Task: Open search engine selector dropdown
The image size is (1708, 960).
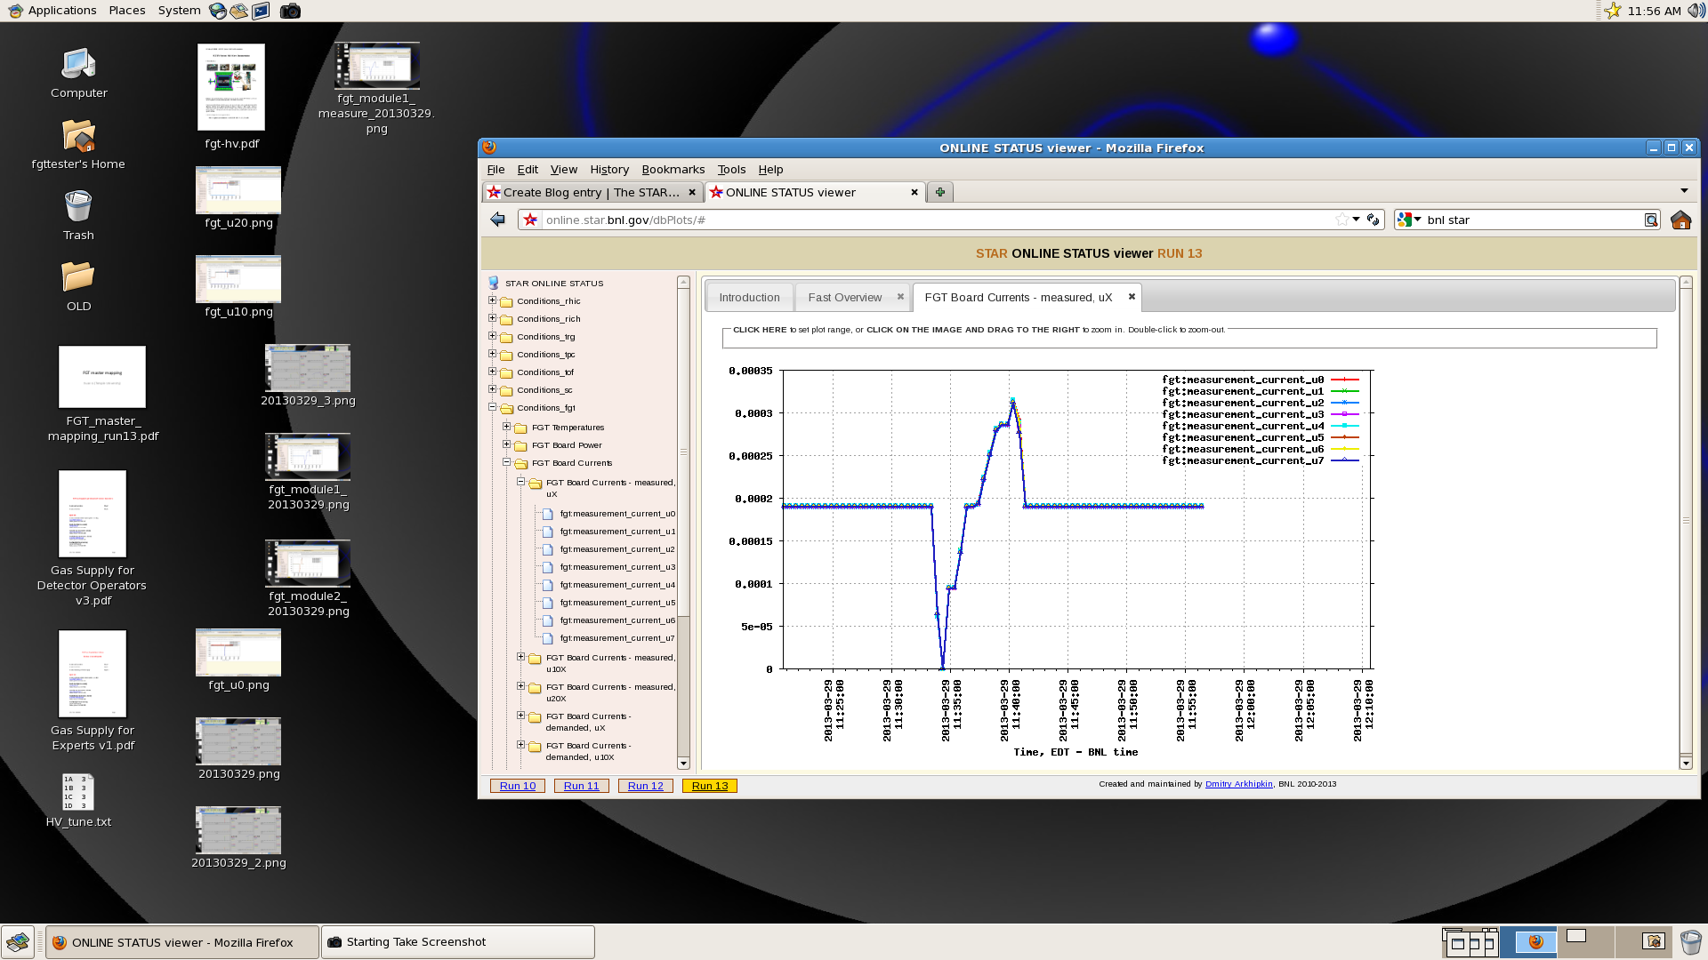Action: [1409, 220]
